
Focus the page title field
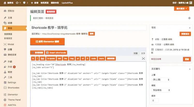tap(88, 28)
